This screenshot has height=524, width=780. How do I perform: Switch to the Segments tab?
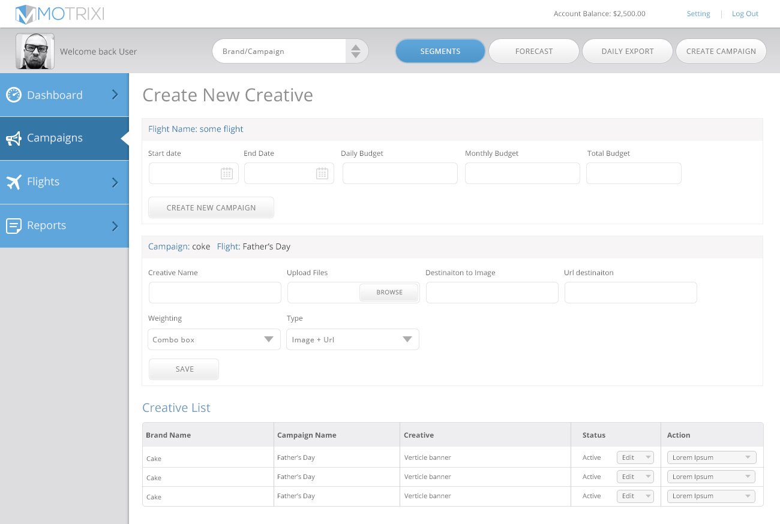(x=440, y=51)
